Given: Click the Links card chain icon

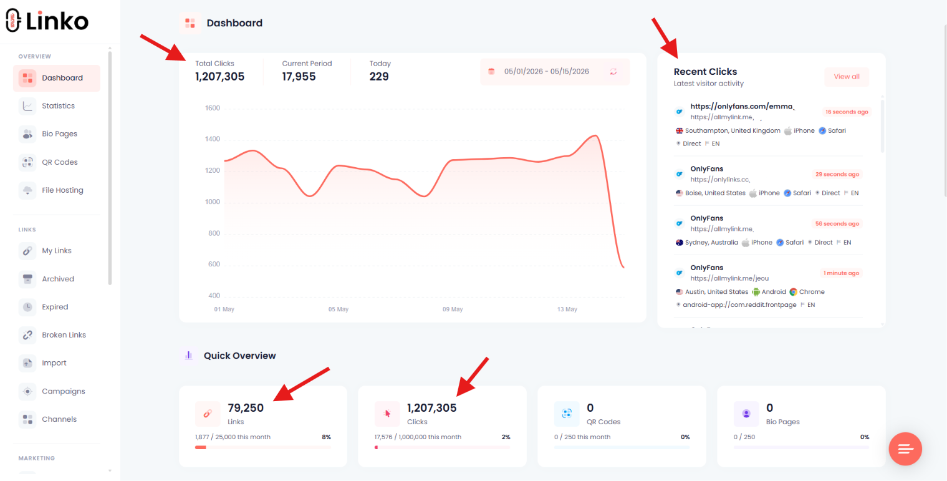Looking at the screenshot, I should [208, 414].
